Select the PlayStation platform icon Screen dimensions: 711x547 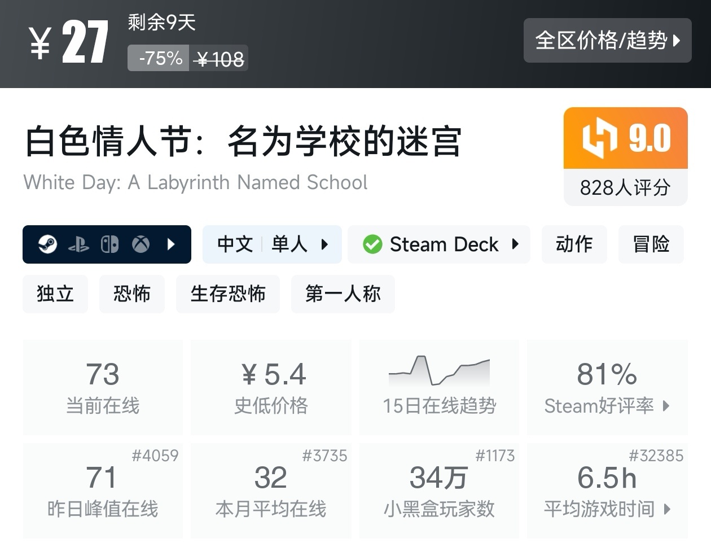point(80,244)
